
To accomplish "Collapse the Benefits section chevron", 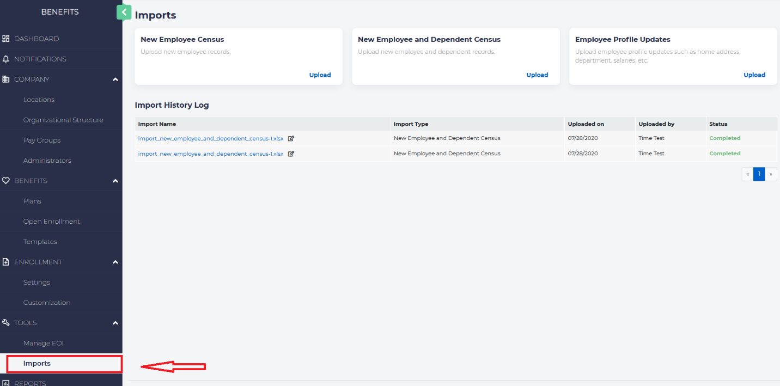I will [115, 181].
